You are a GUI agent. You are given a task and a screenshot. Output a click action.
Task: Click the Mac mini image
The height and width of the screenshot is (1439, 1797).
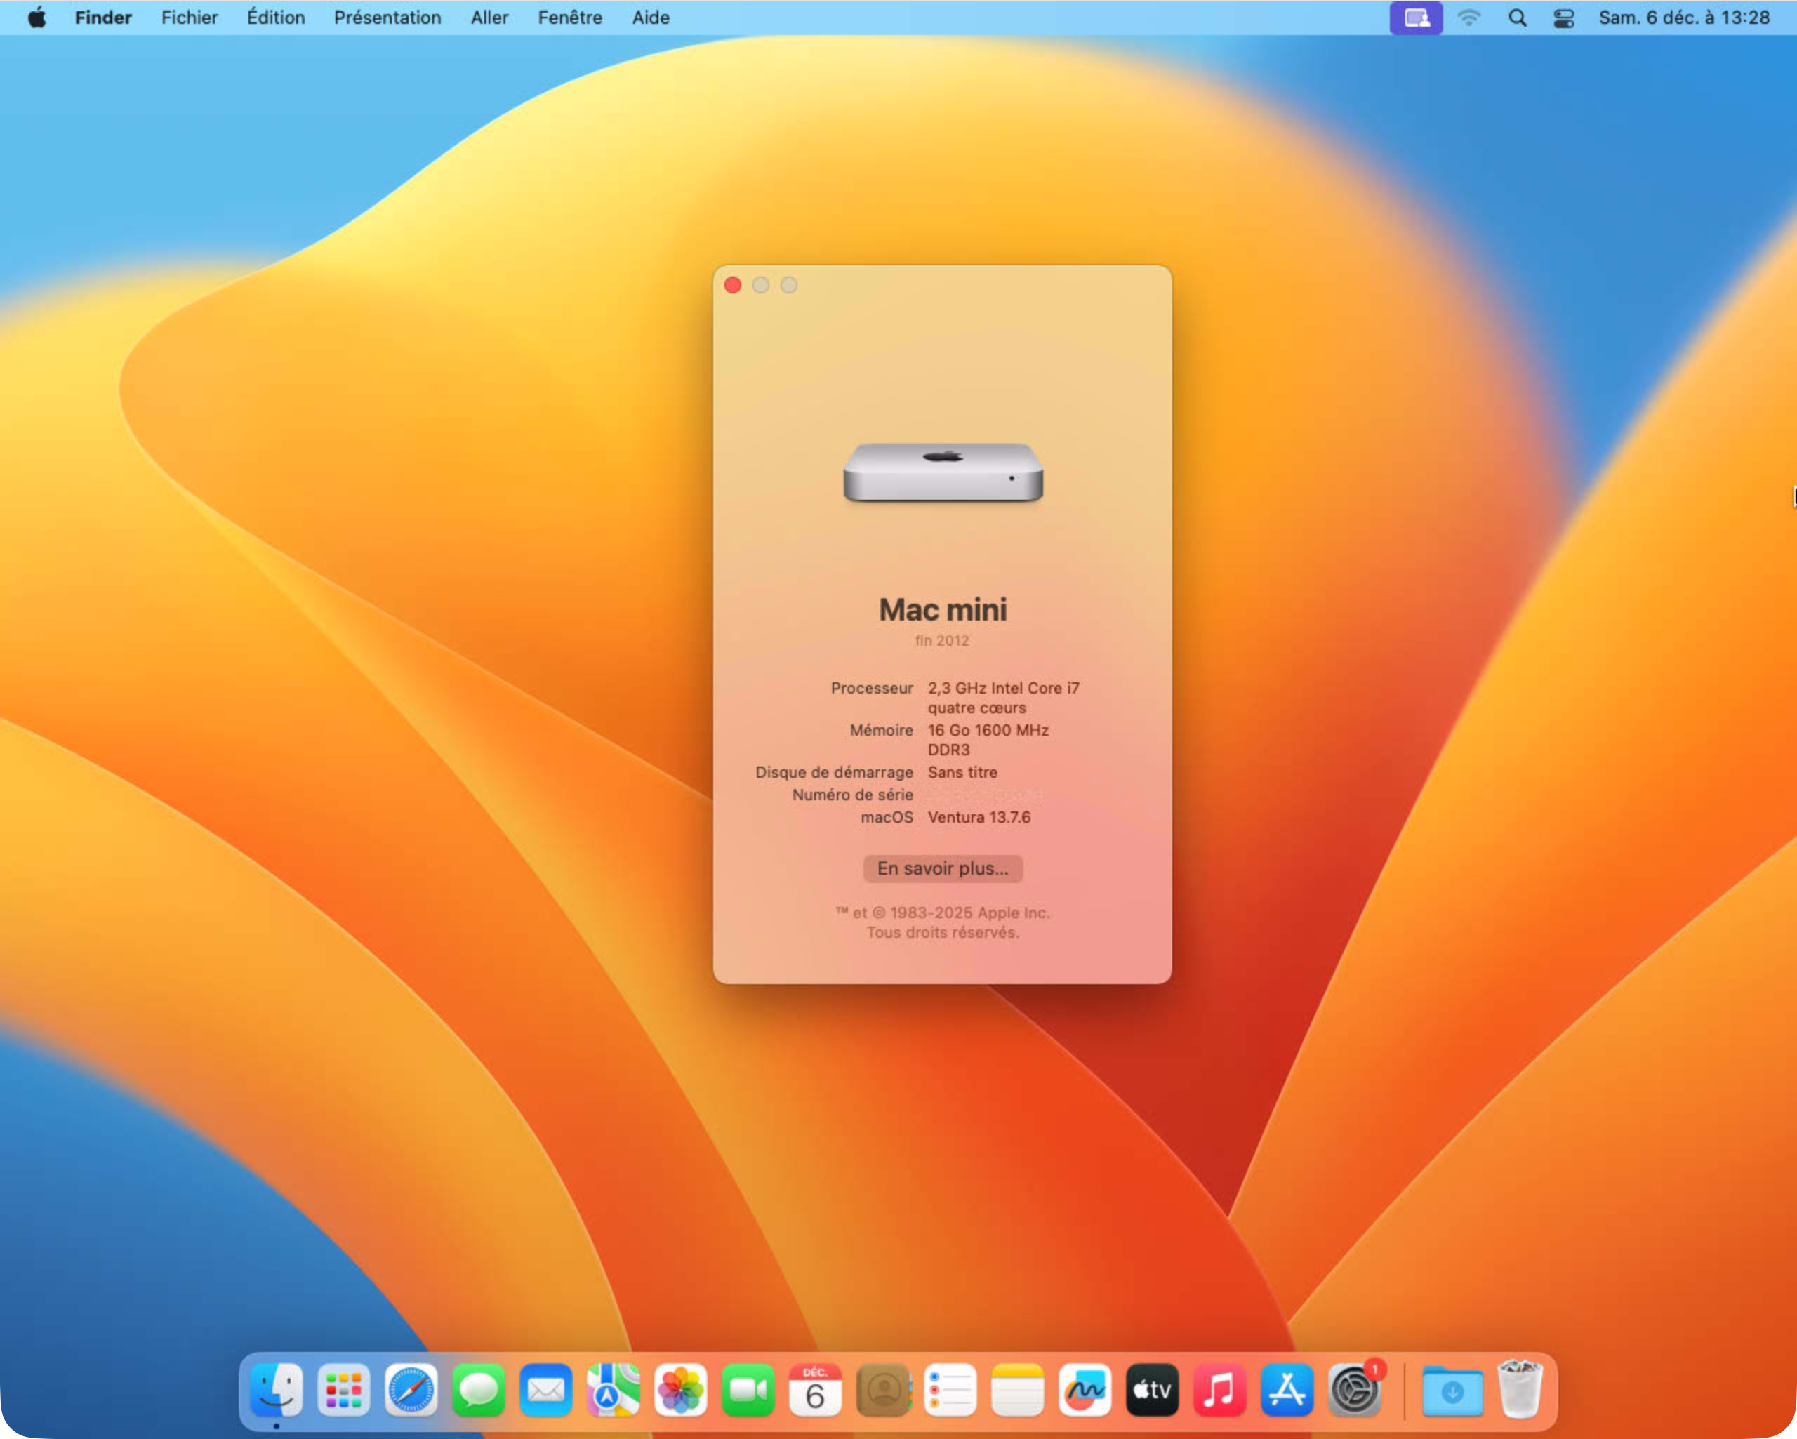943,472
